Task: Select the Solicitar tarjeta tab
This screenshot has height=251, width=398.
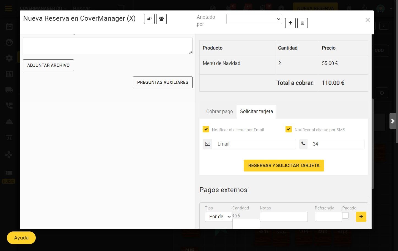Action: 257,111
